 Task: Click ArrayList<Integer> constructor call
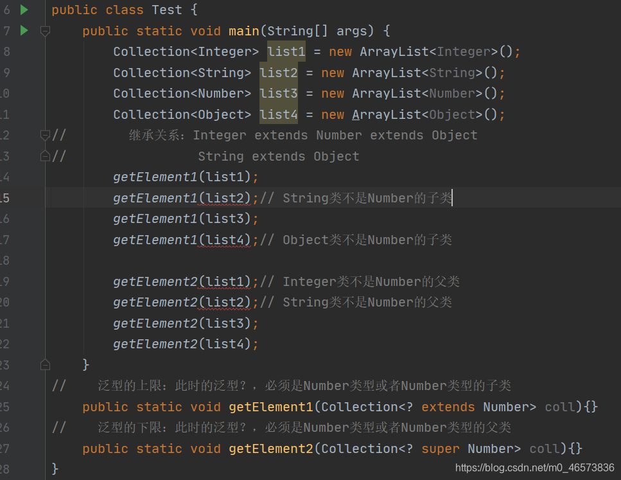coord(437,51)
